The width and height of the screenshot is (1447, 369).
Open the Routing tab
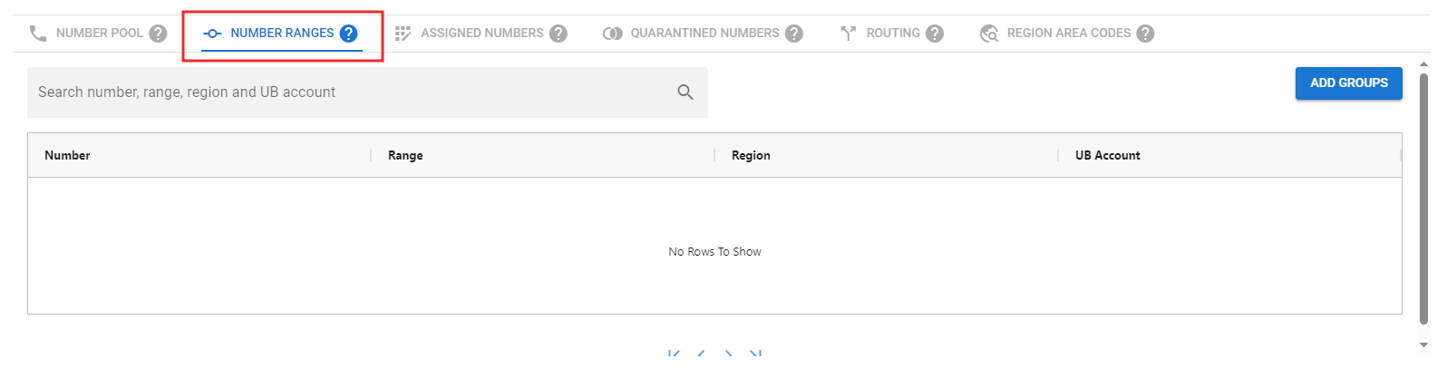[x=892, y=34]
